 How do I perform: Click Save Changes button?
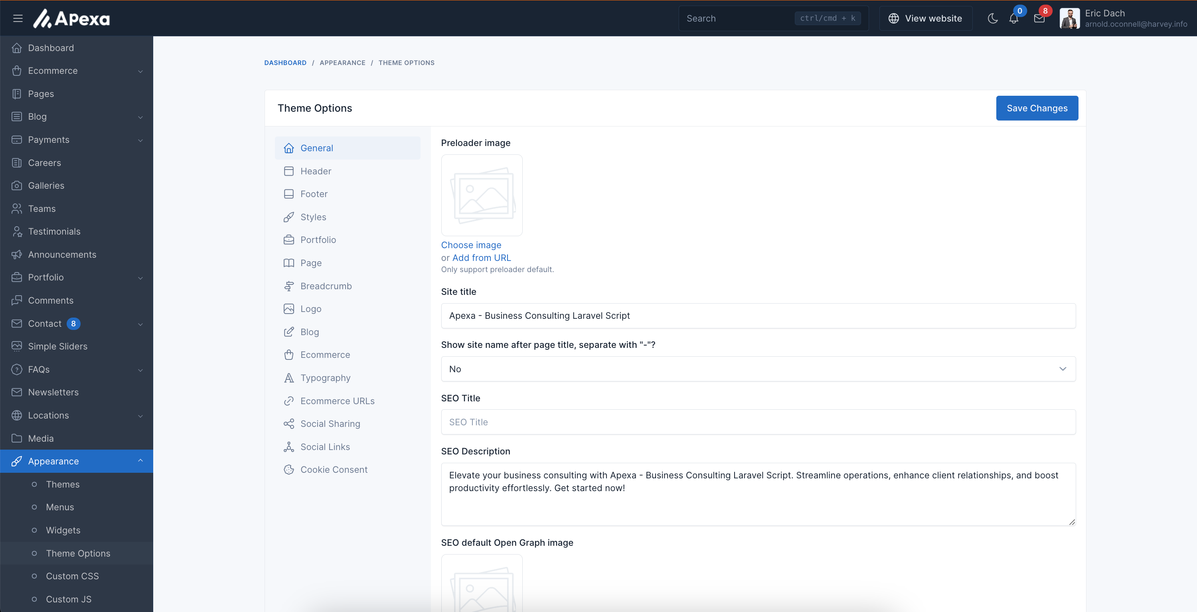tap(1037, 109)
